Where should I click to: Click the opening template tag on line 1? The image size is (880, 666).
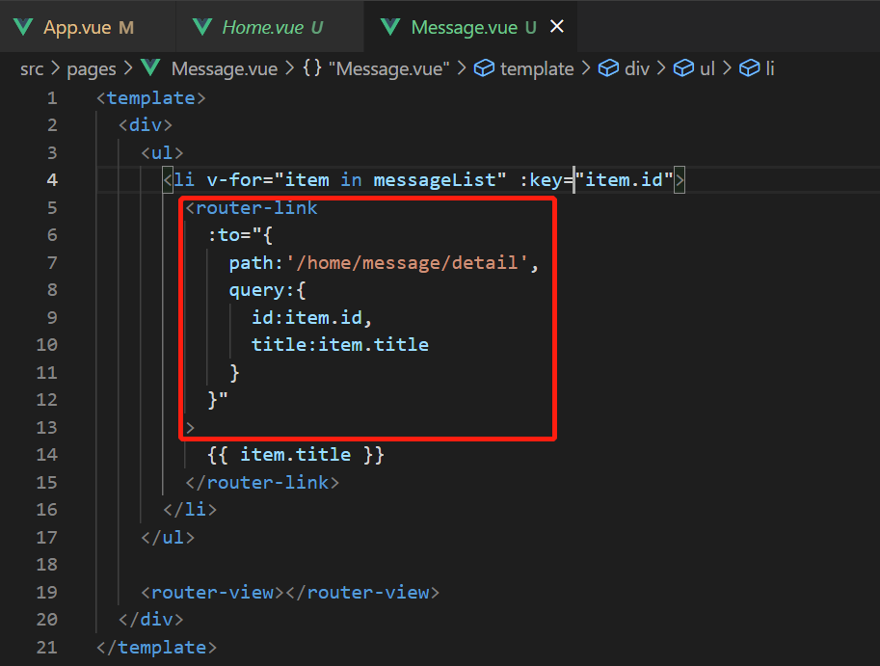[151, 98]
